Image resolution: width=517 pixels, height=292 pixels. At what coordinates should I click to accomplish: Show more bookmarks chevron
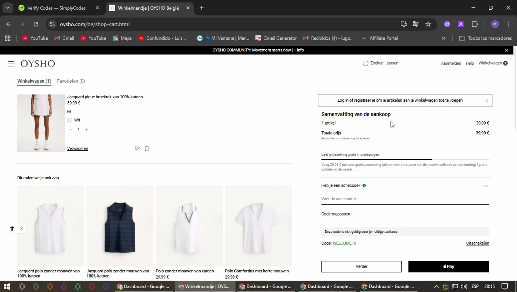click(x=444, y=38)
